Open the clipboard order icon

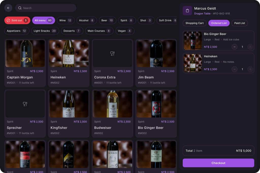coord(187,11)
